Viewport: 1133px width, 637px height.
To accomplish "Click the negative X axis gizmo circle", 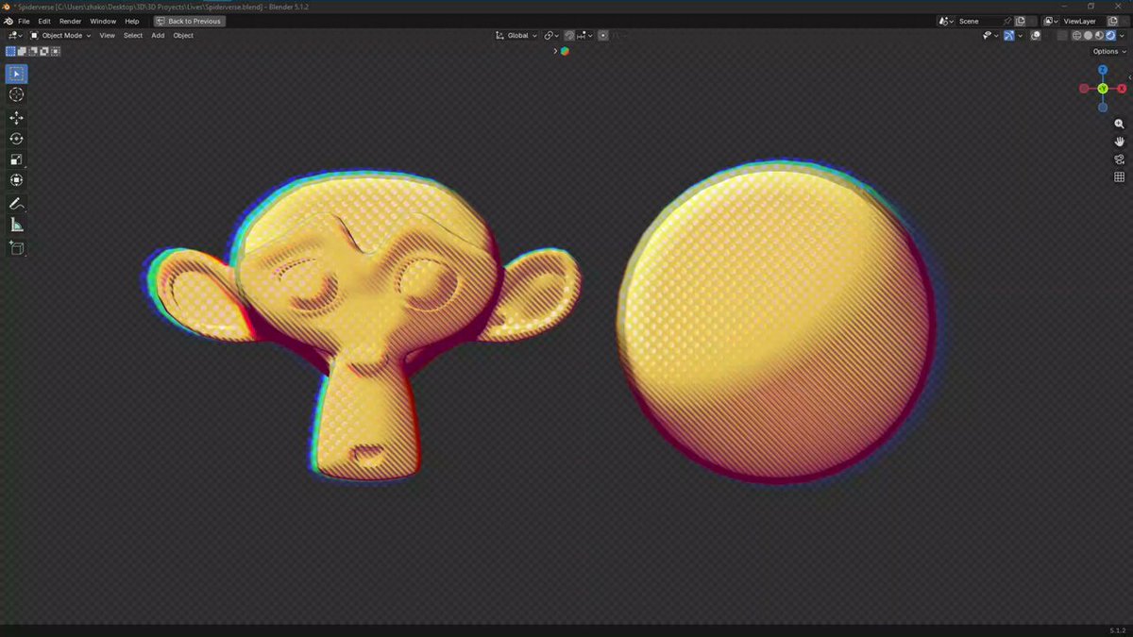I will pyautogui.click(x=1084, y=89).
